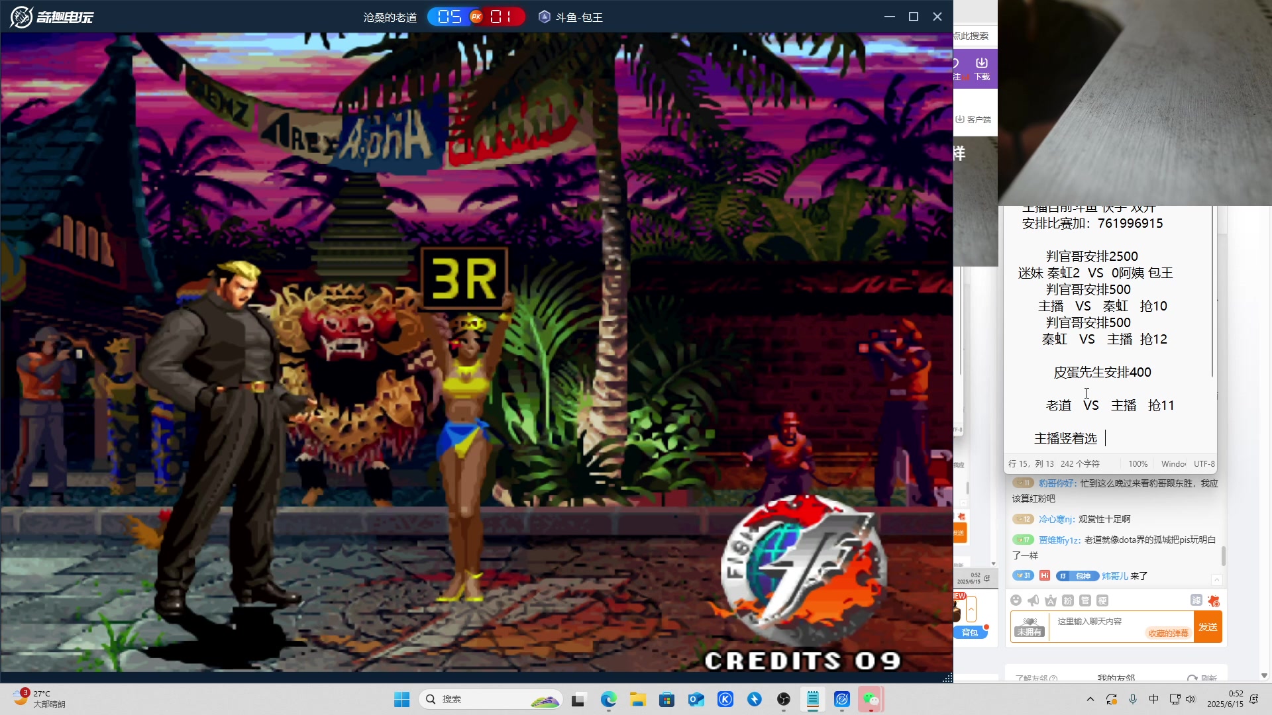Image resolution: width=1272 pixels, height=715 pixels.
Task: Click username 炜哥儿 in chat
Action: [x=1115, y=576]
